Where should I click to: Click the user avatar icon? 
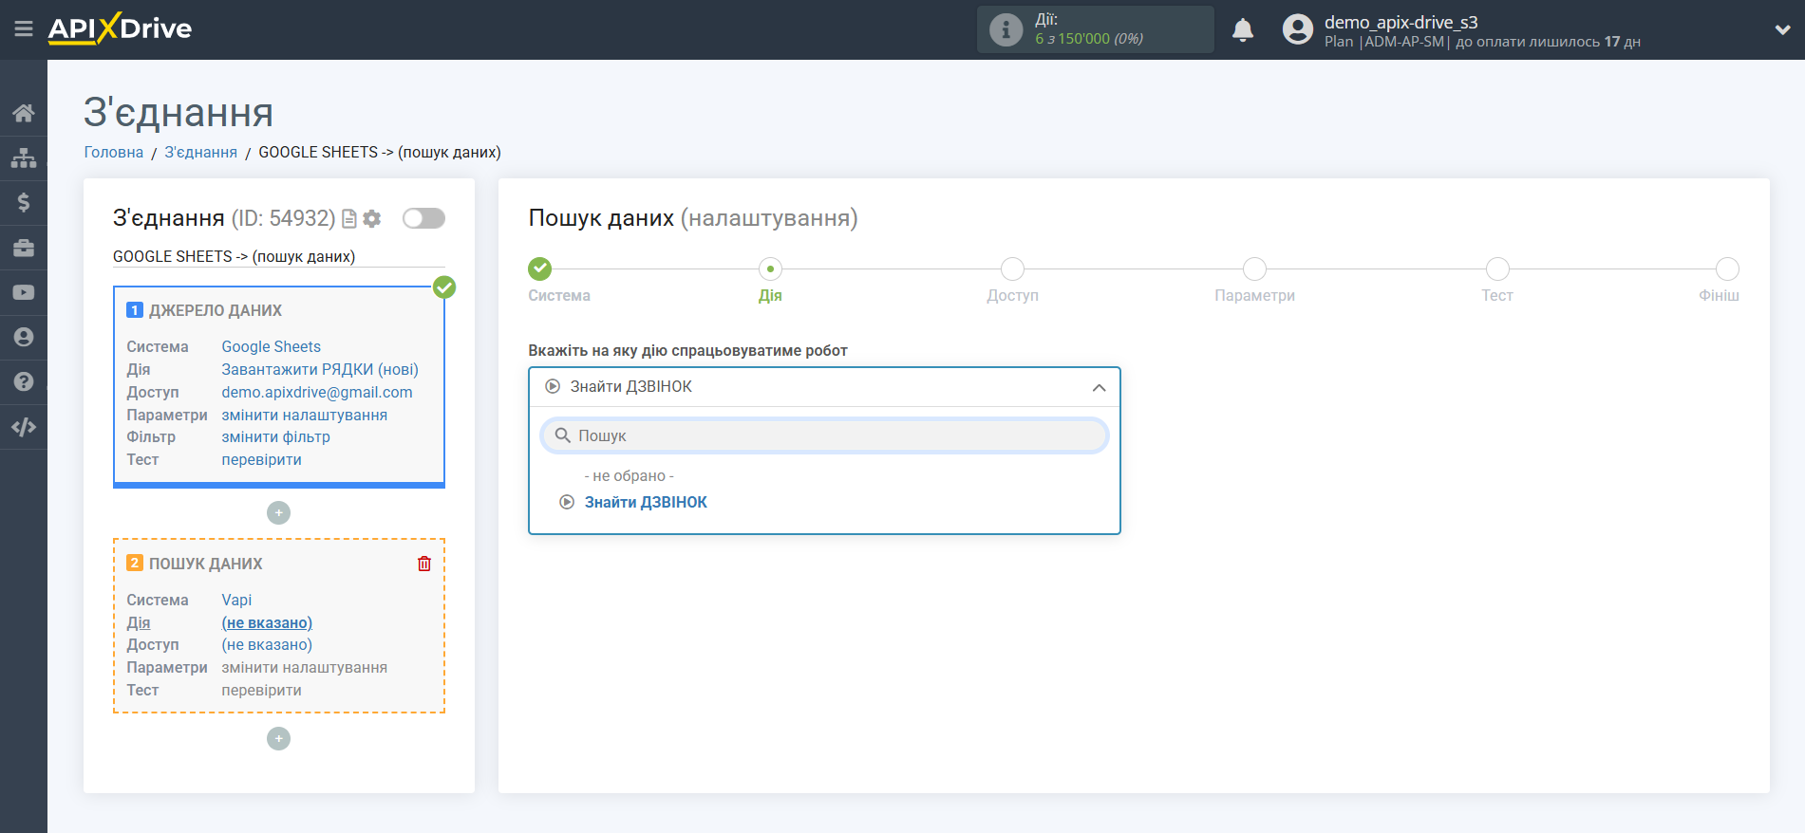pos(1297,29)
